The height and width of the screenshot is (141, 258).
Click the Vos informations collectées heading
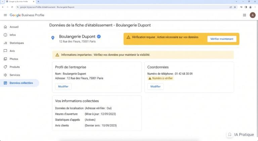(x=77, y=101)
